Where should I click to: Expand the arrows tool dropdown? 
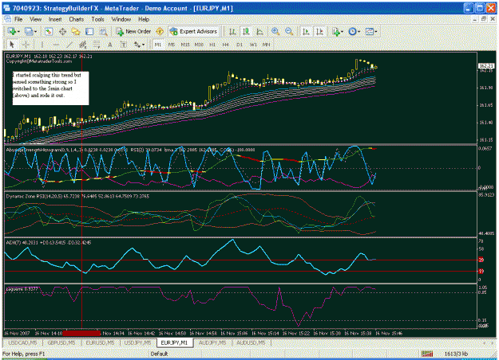[x=143, y=45]
